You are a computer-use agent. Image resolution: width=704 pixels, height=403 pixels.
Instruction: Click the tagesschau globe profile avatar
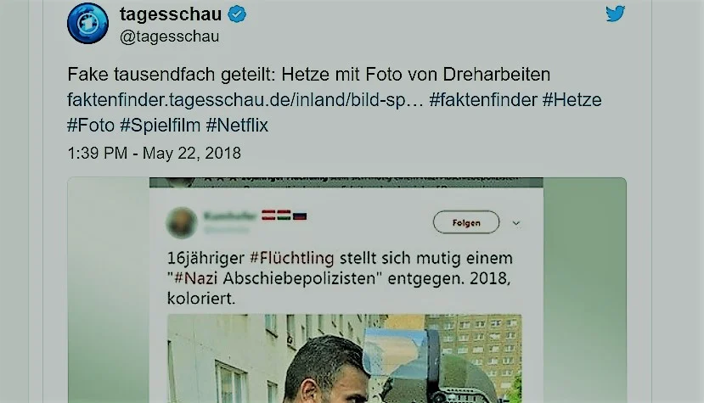(x=88, y=24)
